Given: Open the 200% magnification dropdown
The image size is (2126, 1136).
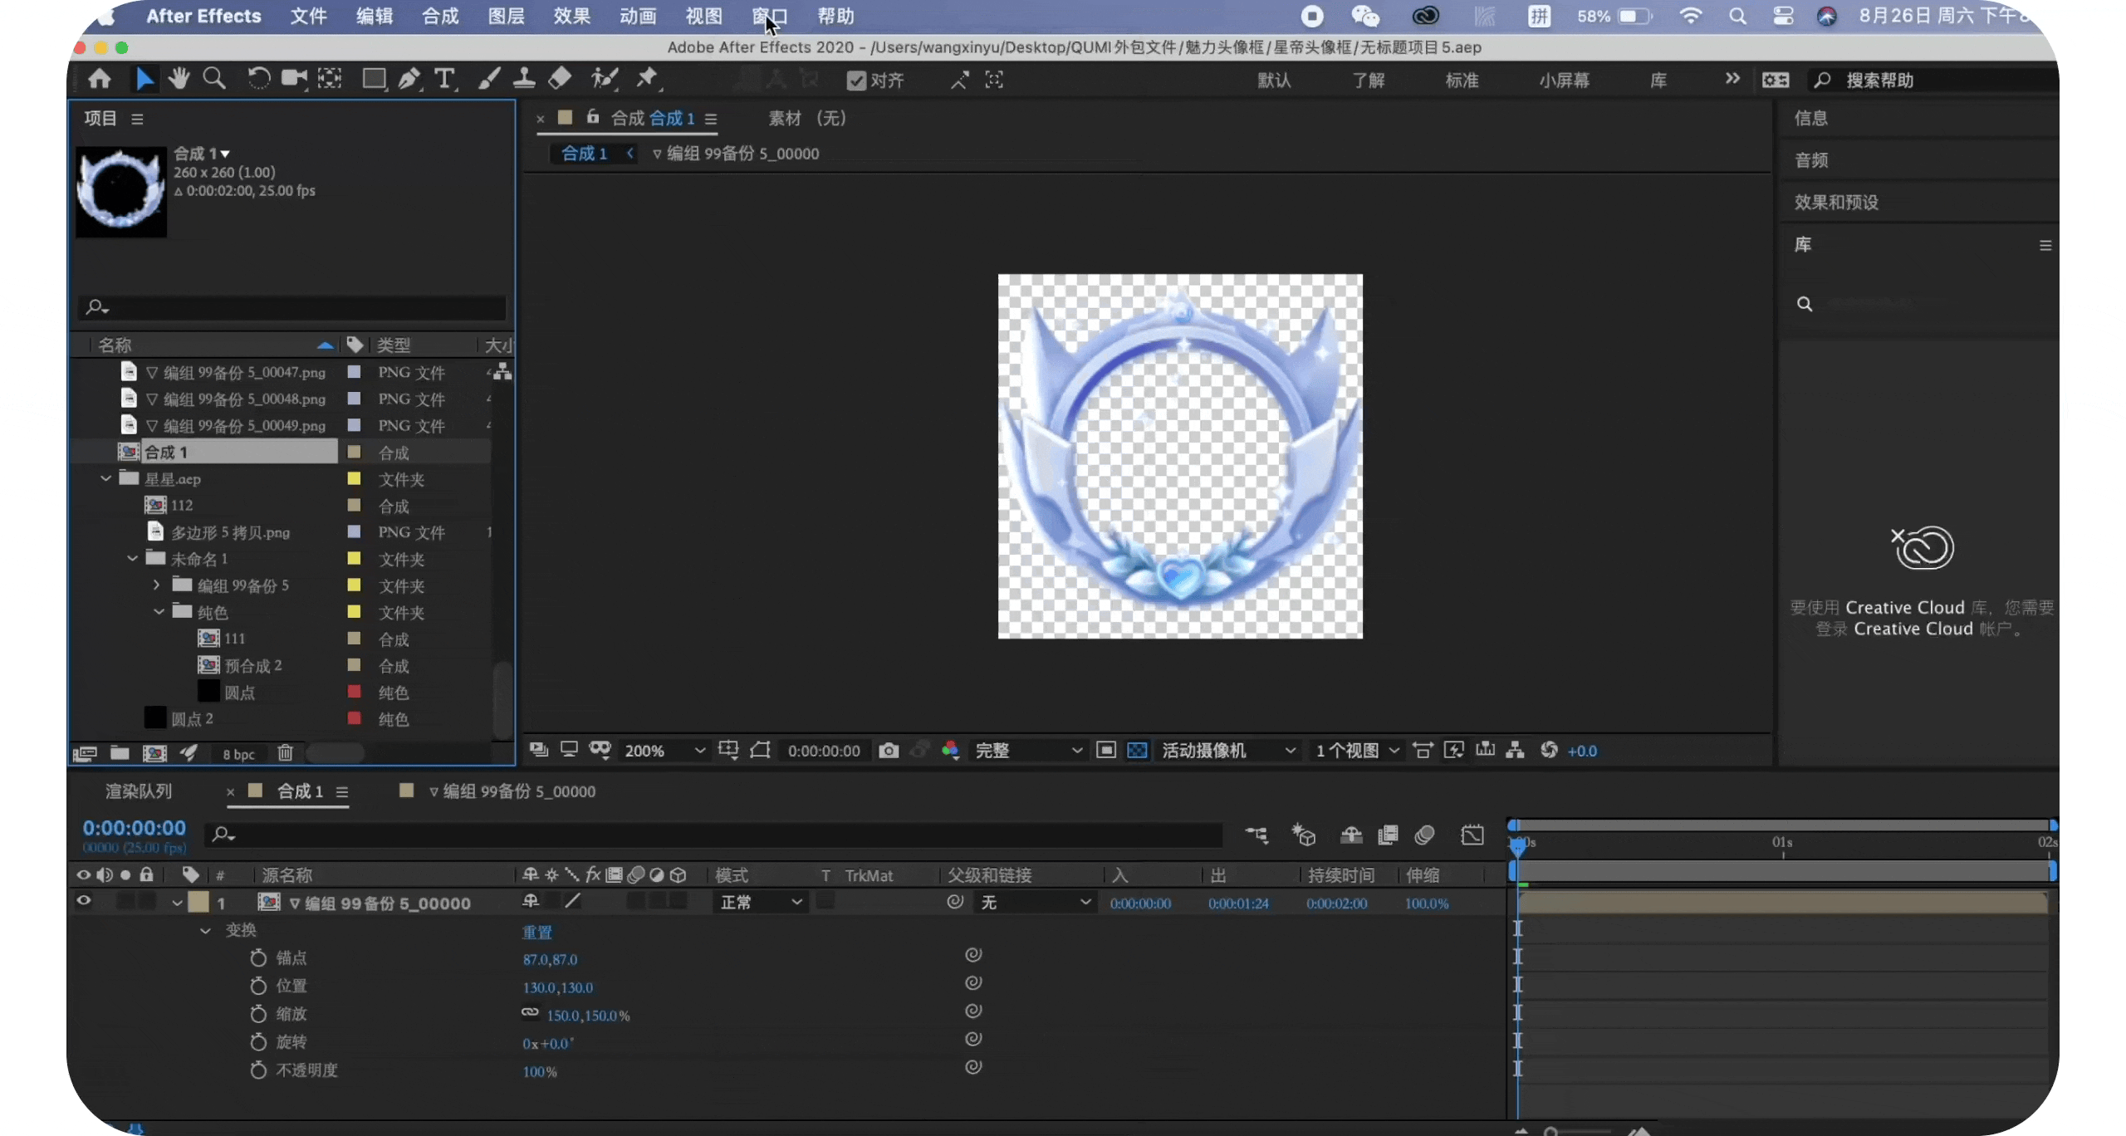Looking at the screenshot, I should (x=664, y=751).
